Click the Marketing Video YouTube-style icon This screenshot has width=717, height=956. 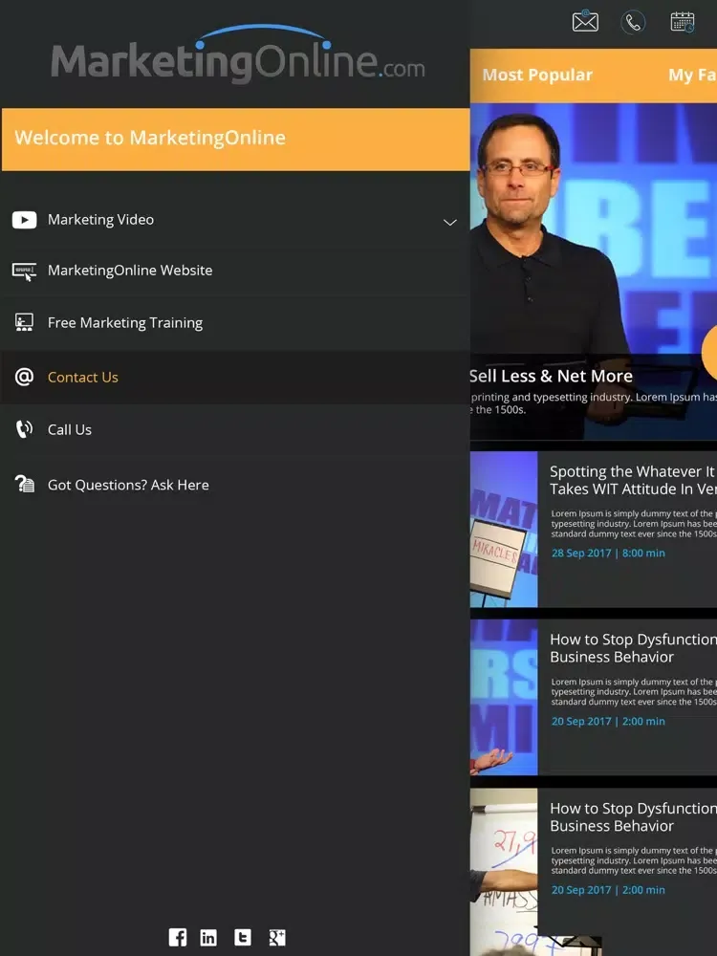(x=25, y=220)
